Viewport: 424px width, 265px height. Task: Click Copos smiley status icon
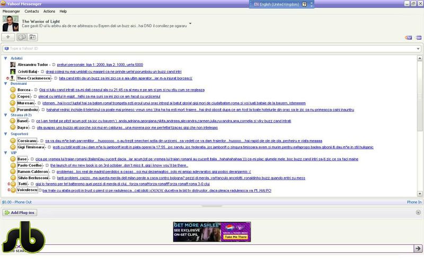[13, 96]
